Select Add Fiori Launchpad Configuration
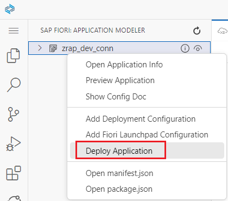Viewport: 228px width, 201px height. click(147, 135)
